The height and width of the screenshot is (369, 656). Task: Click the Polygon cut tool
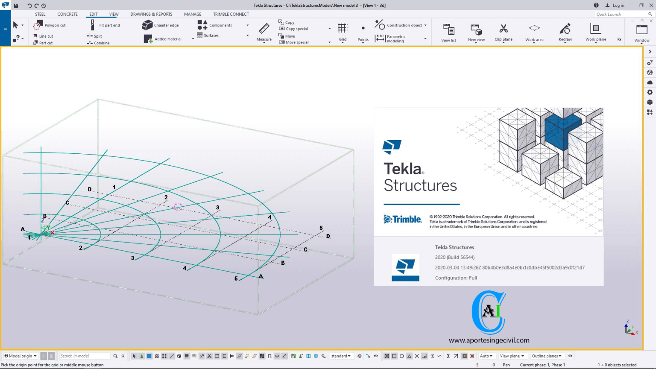click(50, 25)
